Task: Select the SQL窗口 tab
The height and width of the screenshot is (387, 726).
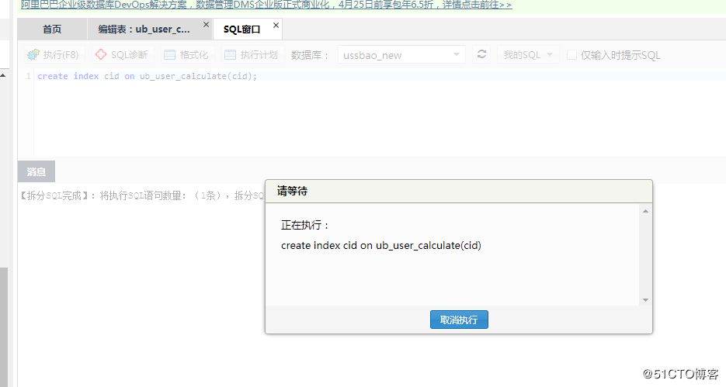Action: 241,29
